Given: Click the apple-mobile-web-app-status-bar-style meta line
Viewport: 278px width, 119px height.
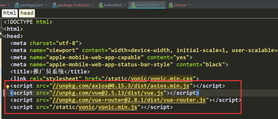Looking at the screenshot, I should coord(119,65).
